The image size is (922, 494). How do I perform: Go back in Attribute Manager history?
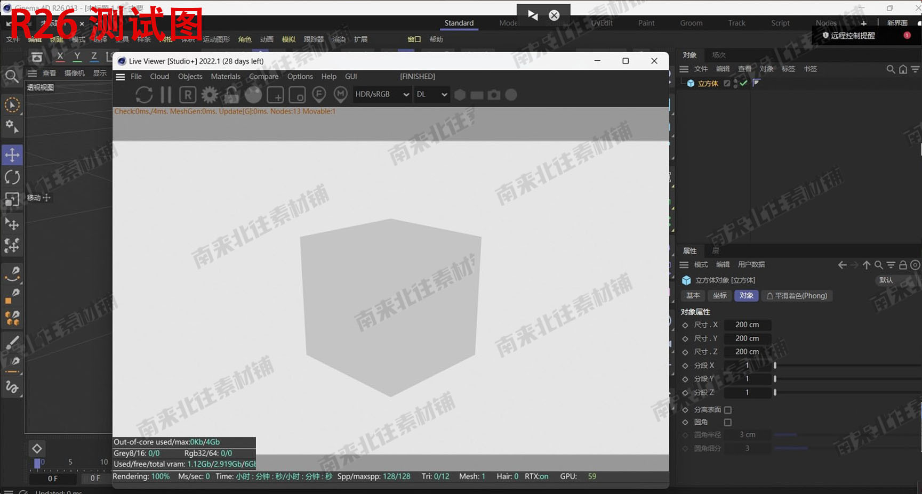[x=842, y=265]
